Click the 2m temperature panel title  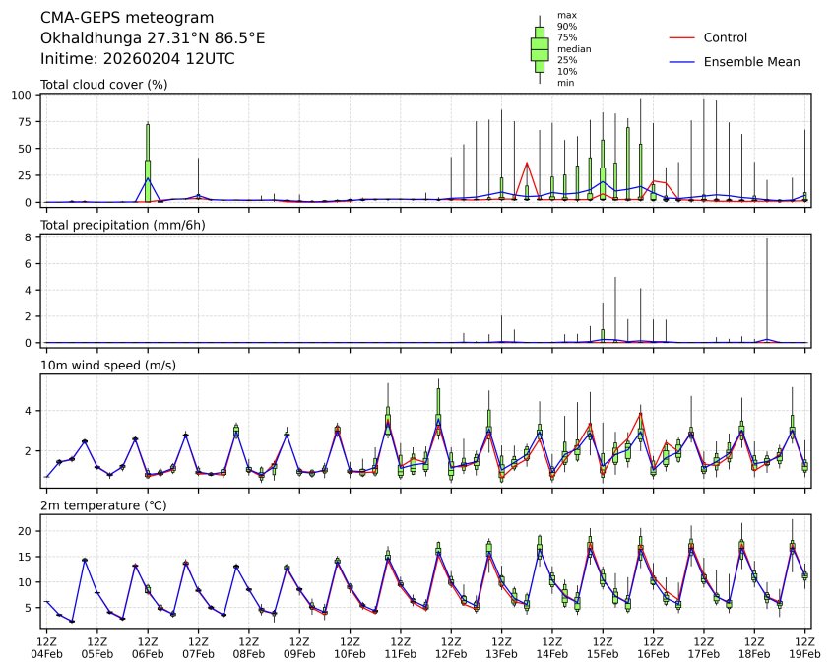[99, 505]
